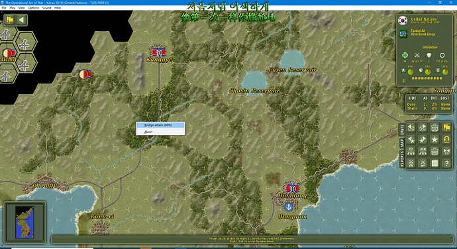The width and height of the screenshot is (457, 249).
Task: Click the Hungnam port anchor icon
Action: 289,207
